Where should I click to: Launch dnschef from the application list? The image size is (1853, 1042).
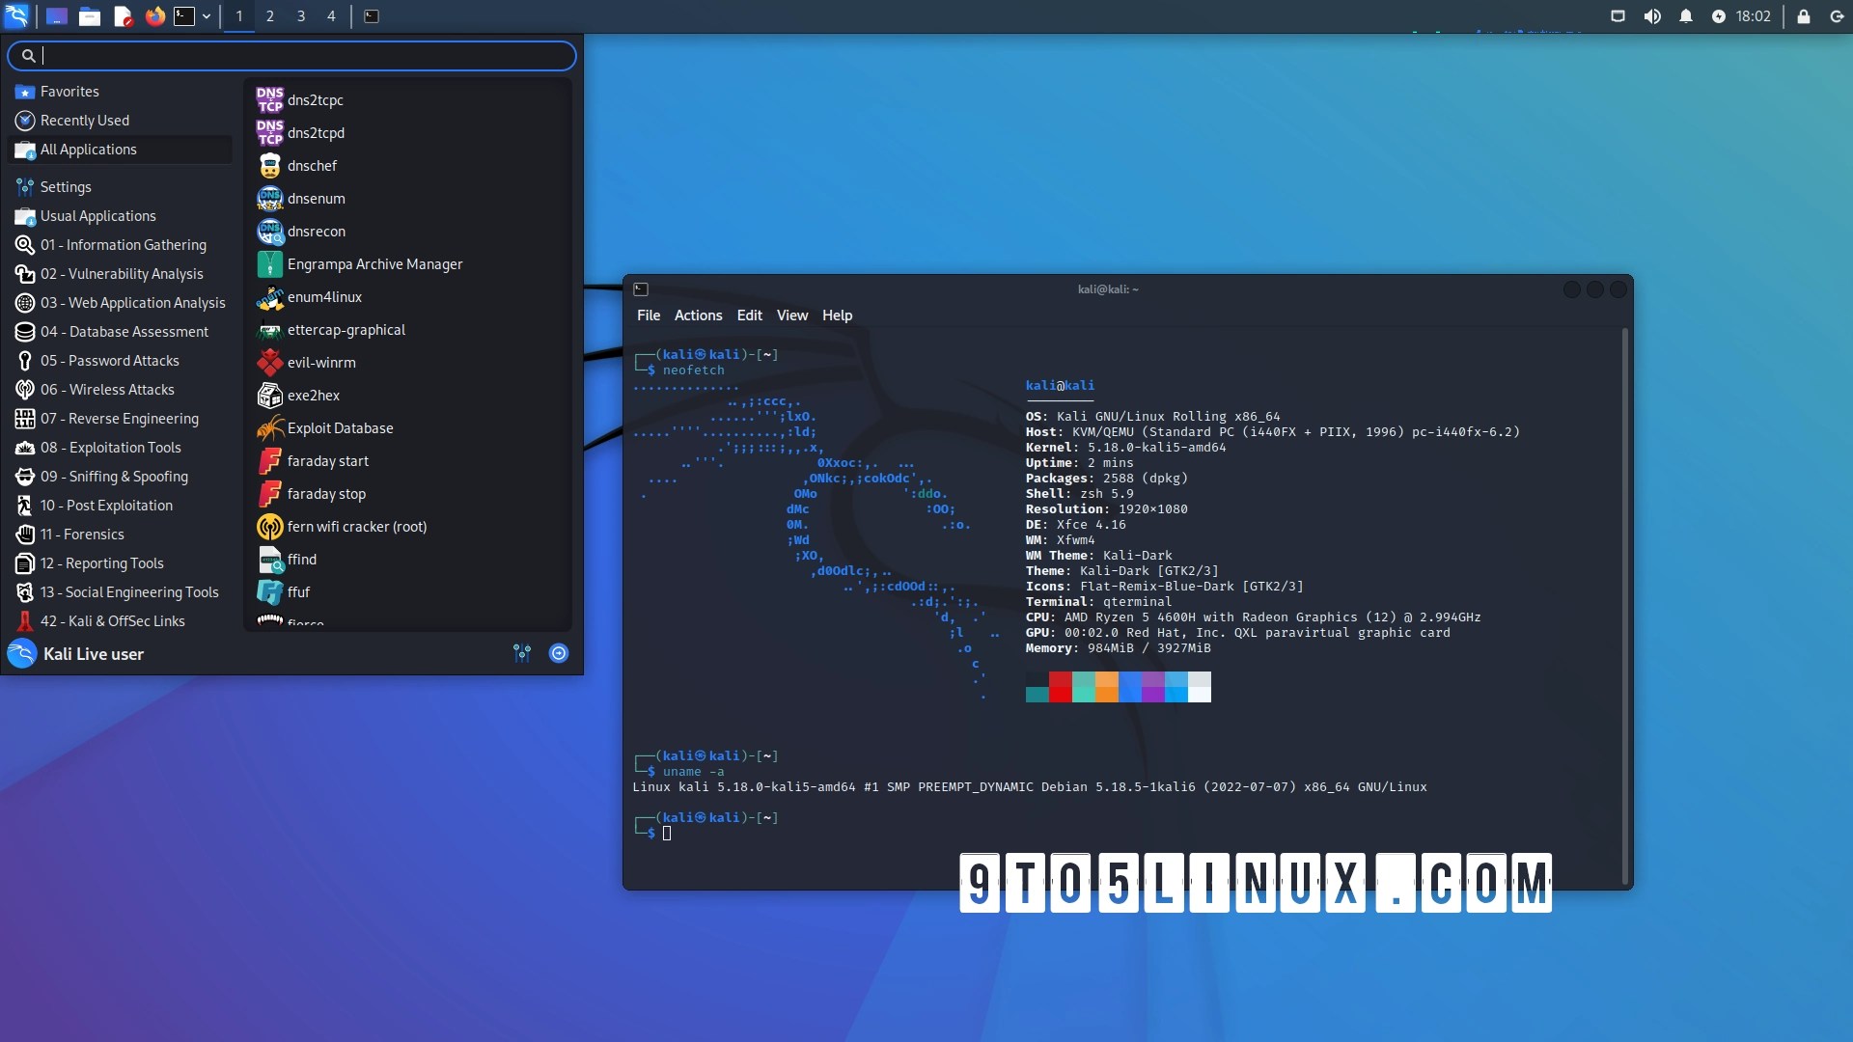pos(311,165)
